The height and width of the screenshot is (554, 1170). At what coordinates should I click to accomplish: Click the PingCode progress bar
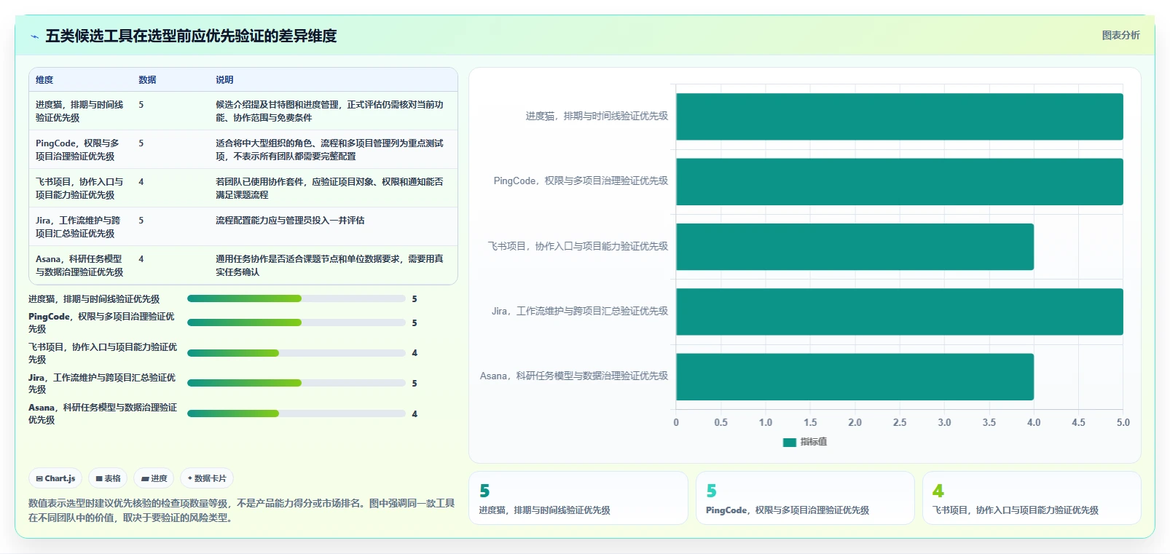click(297, 322)
